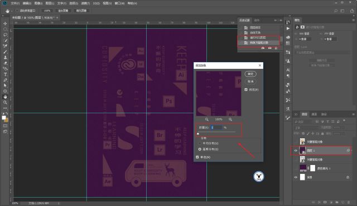Click Cancel in the Add Noise dialog
Image resolution: width=357 pixels, height=206 pixels.
250,82
